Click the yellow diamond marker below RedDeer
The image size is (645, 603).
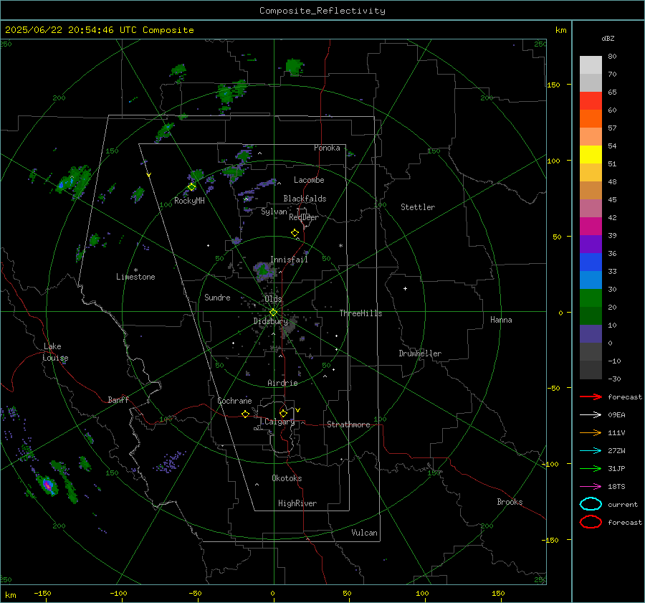[295, 233]
